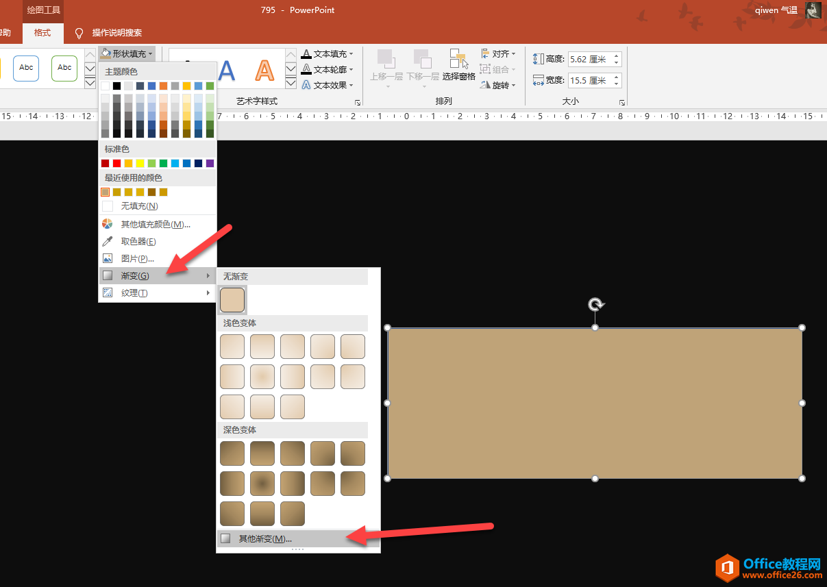Select No Fill (无填充) option
The image size is (827, 587).
[x=139, y=206]
